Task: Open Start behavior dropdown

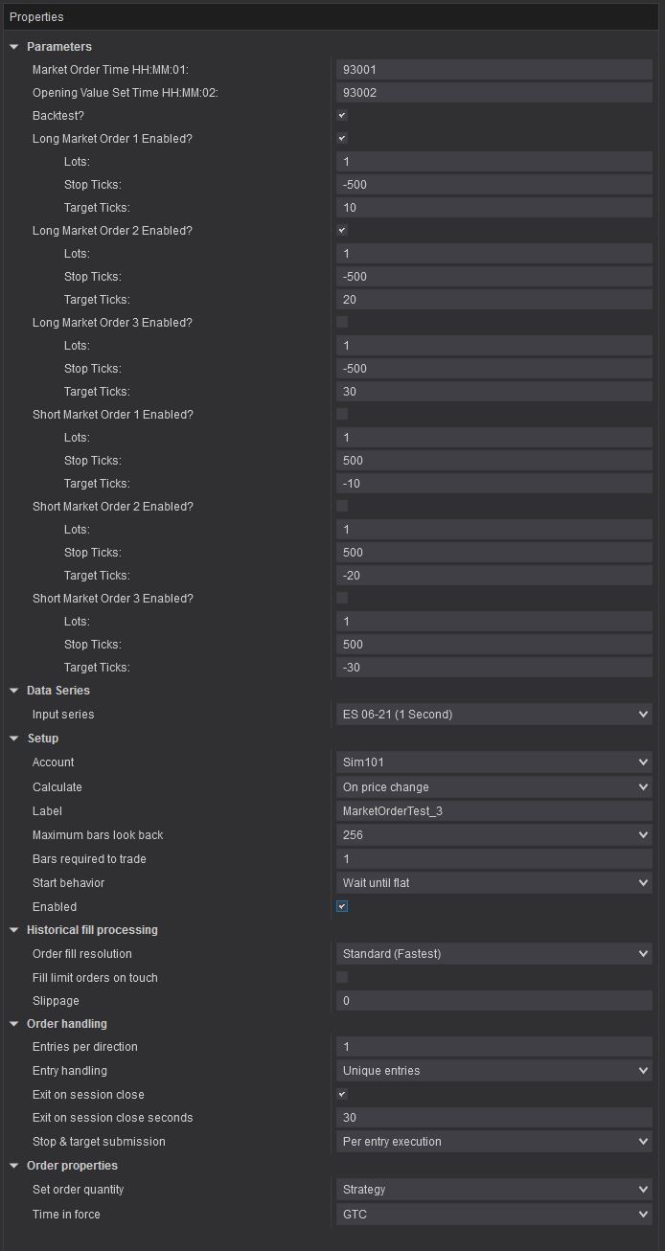Action: tap(493, 883)
